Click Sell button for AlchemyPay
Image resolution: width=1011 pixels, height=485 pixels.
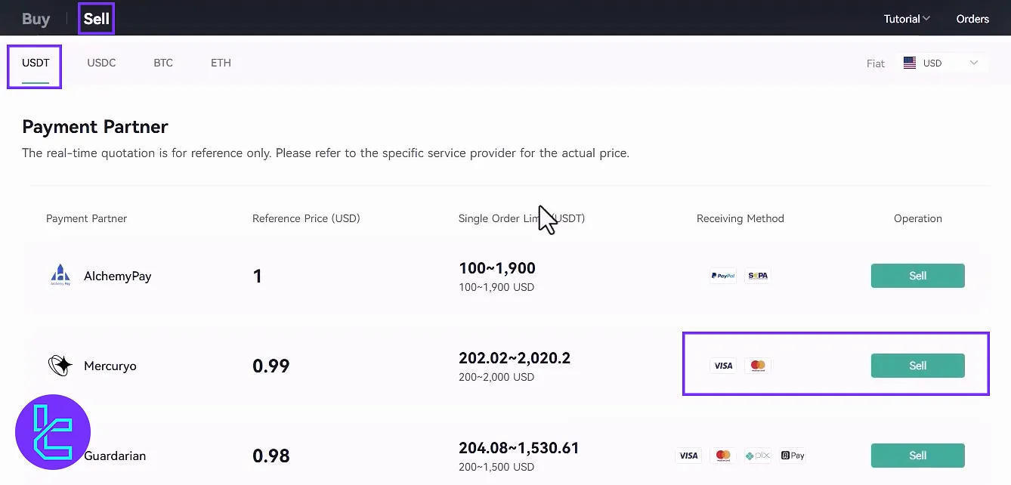pos(917,276)
